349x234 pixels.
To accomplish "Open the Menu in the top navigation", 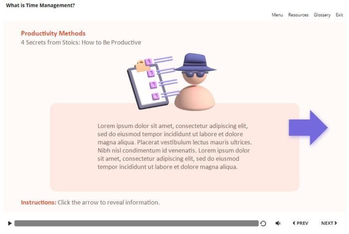I will [277, 15].
